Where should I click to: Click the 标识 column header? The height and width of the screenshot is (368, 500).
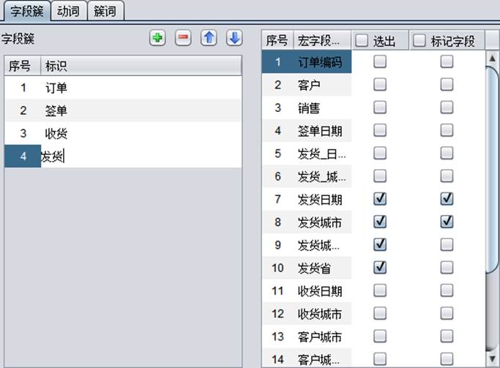(139, 66)
